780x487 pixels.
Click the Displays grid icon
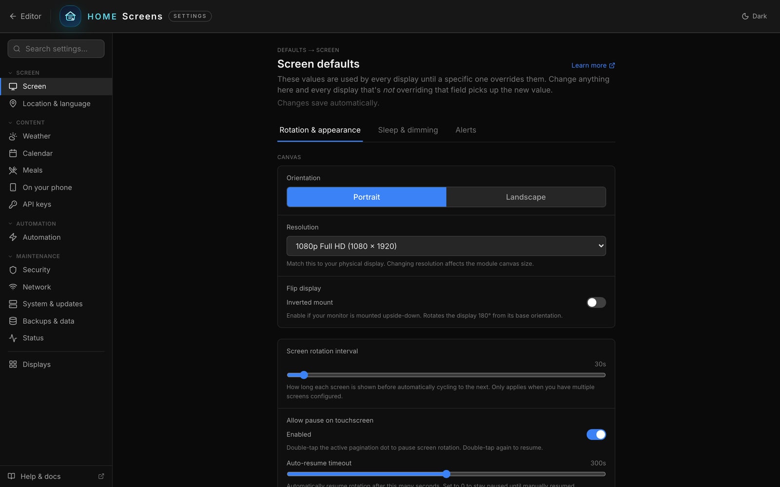point(13,364)
